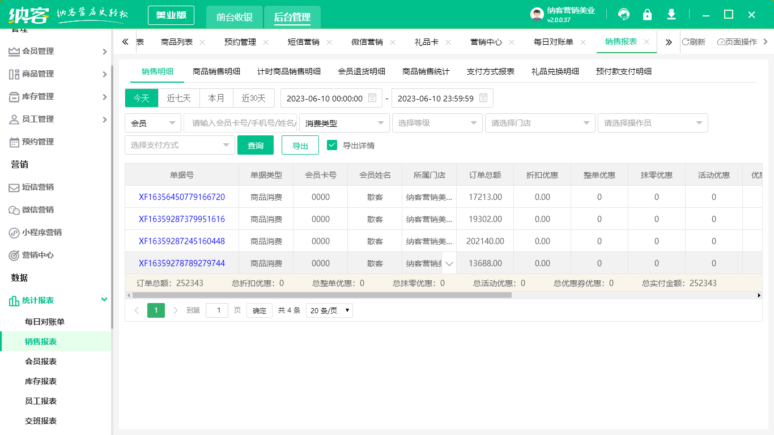
Task: Click the lock screen icon
Action: [647, 14]
